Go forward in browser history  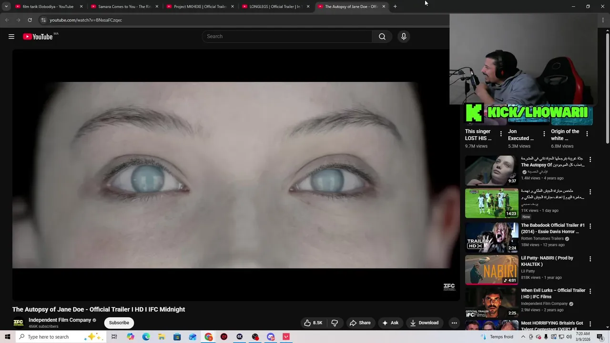coord(18,20)
